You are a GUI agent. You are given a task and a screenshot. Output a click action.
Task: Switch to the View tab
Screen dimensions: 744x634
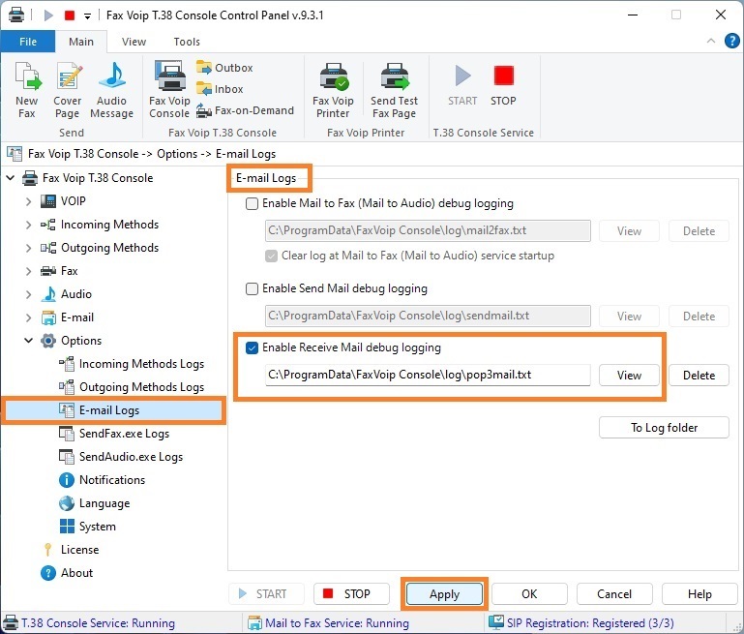pyautogui.click(x=134, y=42)
